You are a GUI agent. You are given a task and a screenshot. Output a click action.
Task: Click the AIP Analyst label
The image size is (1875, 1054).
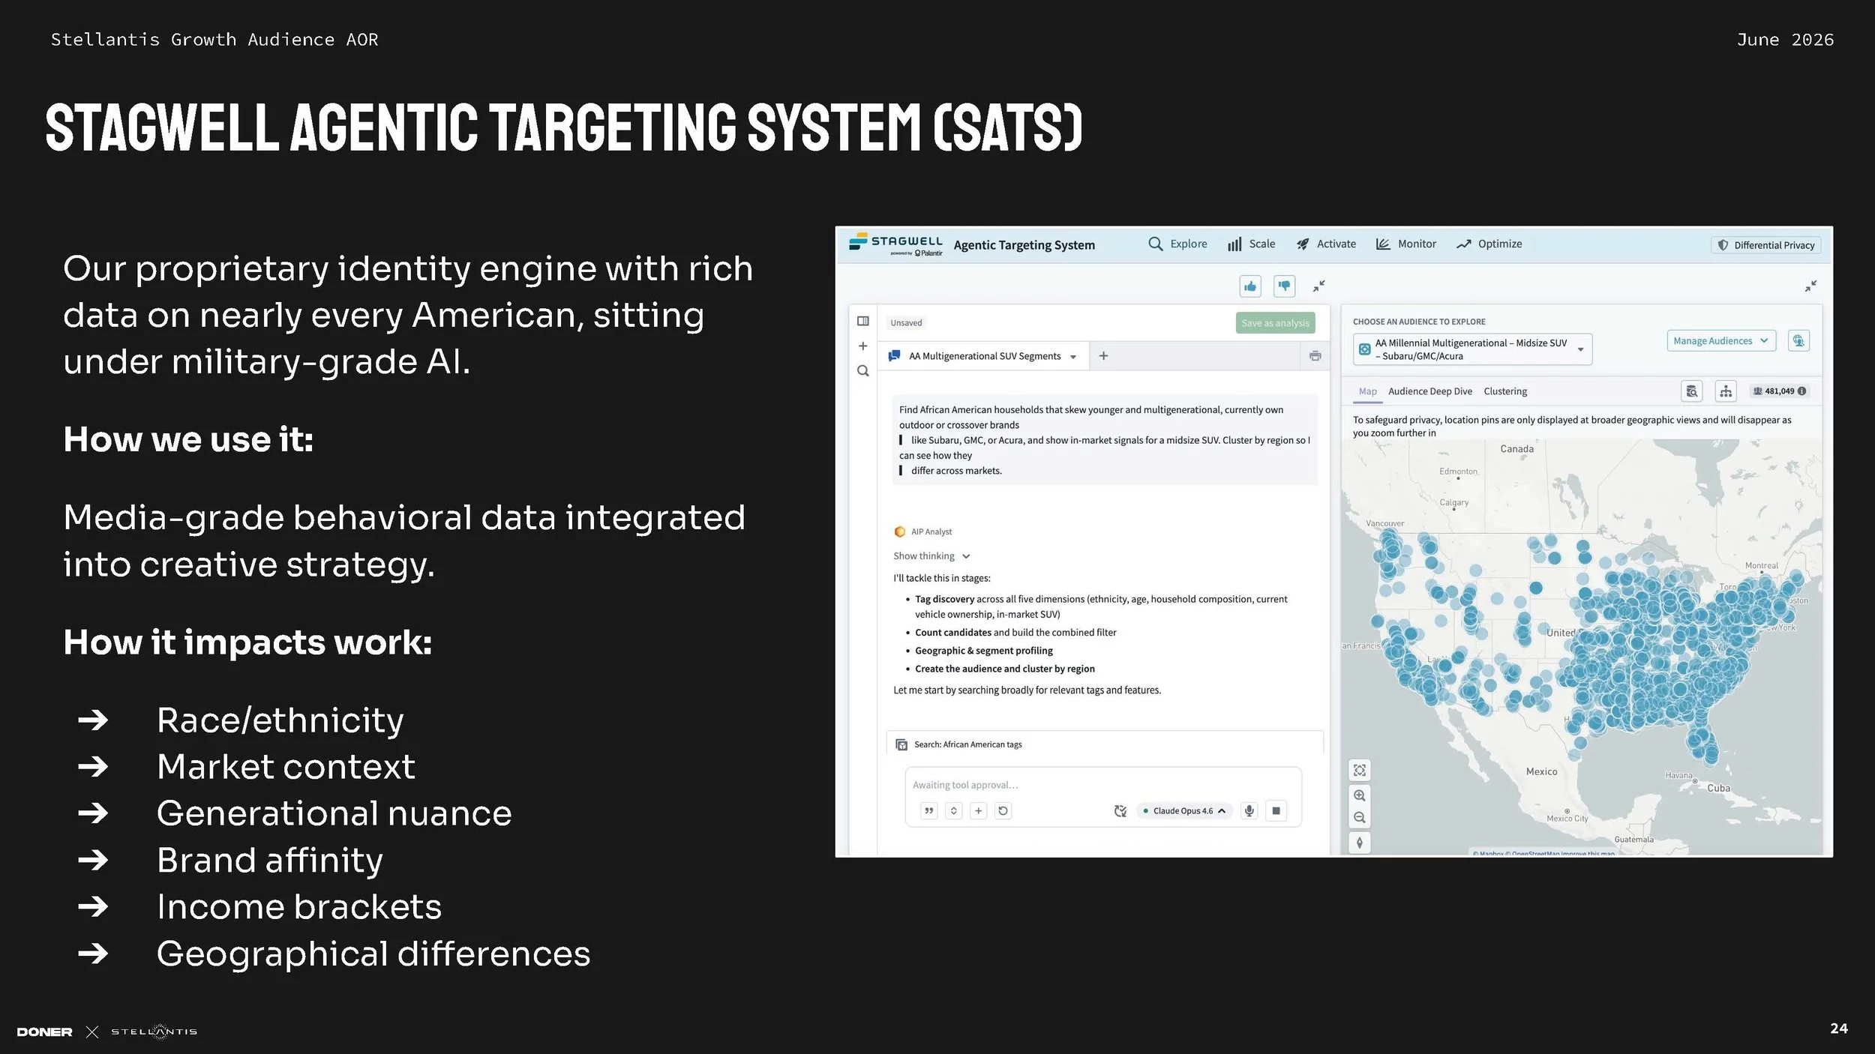coord(931,532)
